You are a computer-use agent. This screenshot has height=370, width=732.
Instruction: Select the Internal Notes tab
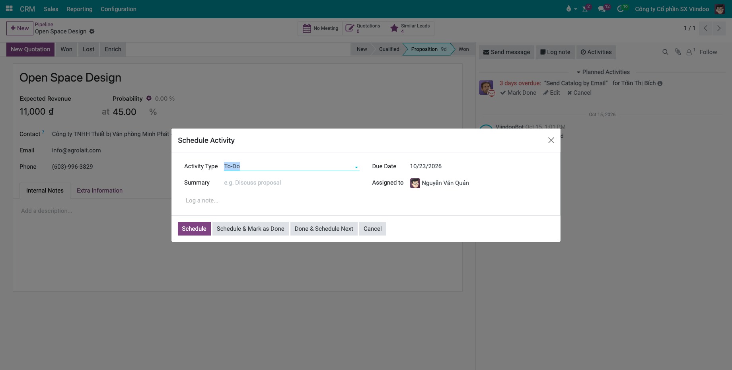(45, 191)
